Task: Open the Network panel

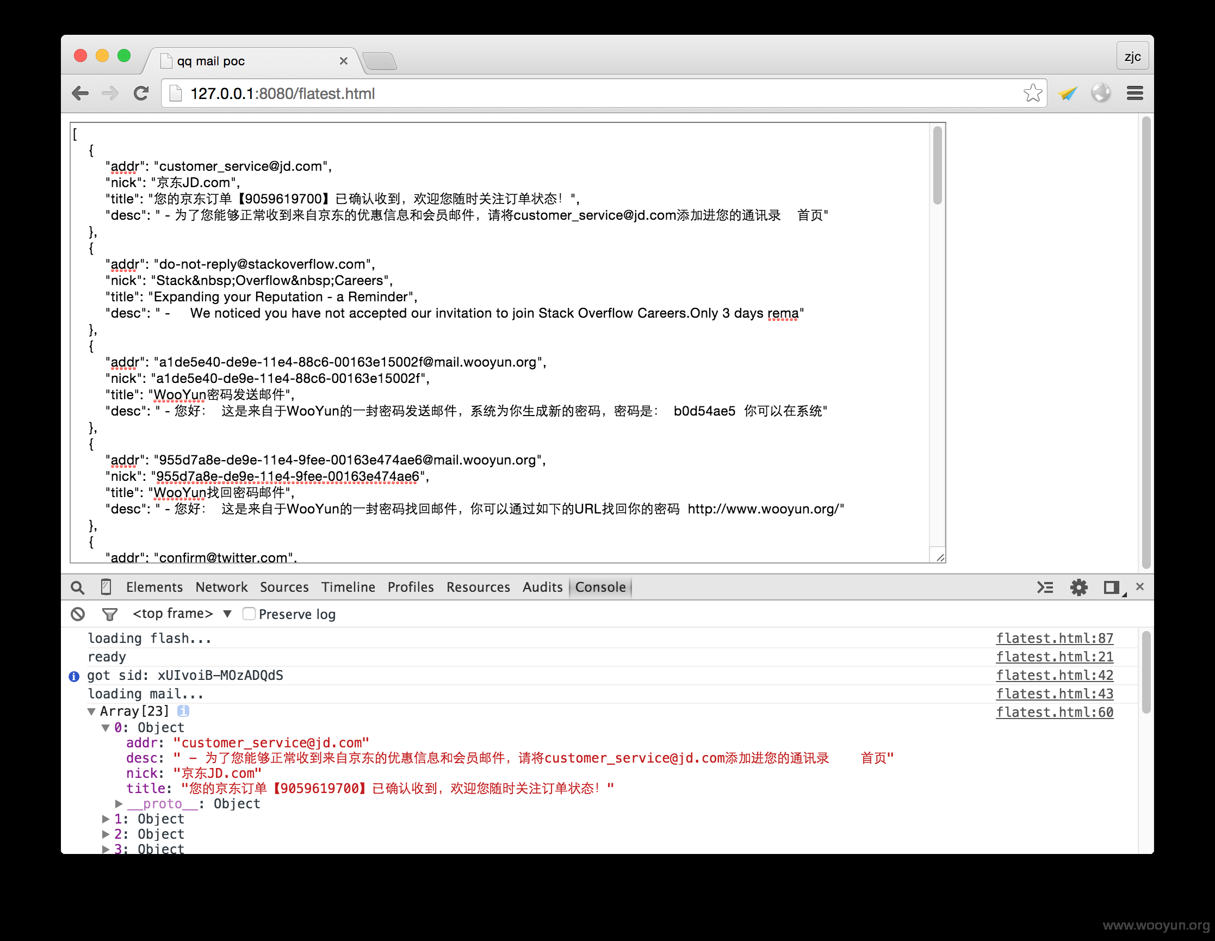Action: pyautogui.click(x=221, y=587)
